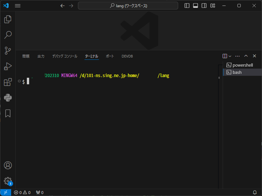Select the bash terminal

pyautogui.click(x=242, y=72)
